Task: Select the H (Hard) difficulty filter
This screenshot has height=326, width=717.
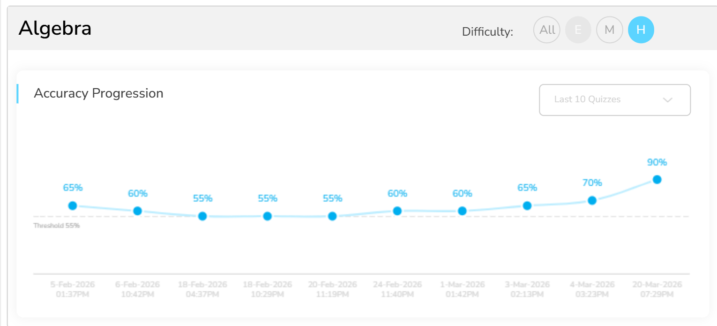Action: point(641,30)
